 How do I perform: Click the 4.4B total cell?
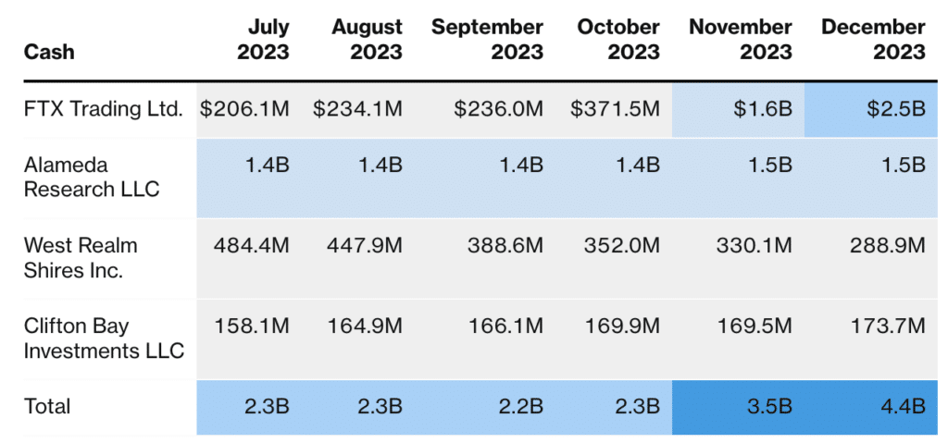tap(870, 407)
